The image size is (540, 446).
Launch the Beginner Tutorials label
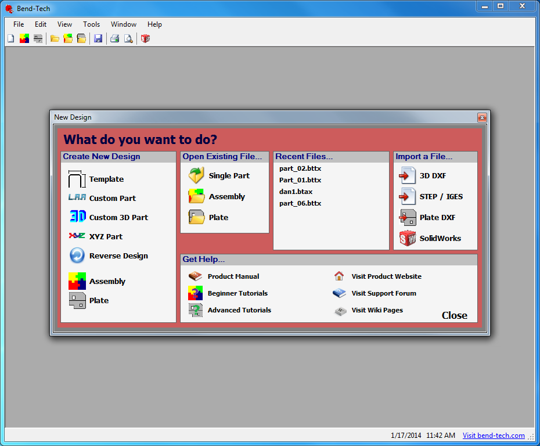click(237, 293)
